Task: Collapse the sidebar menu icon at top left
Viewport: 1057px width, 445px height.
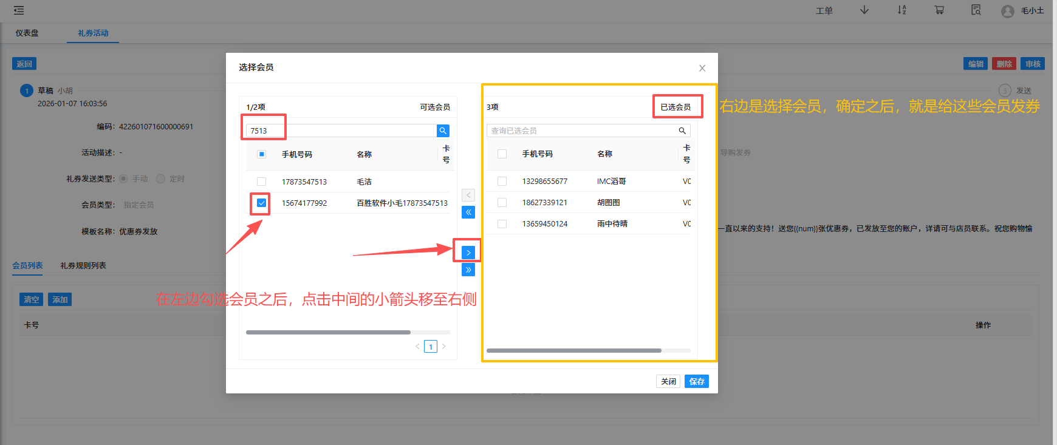Action: (19, 10)
